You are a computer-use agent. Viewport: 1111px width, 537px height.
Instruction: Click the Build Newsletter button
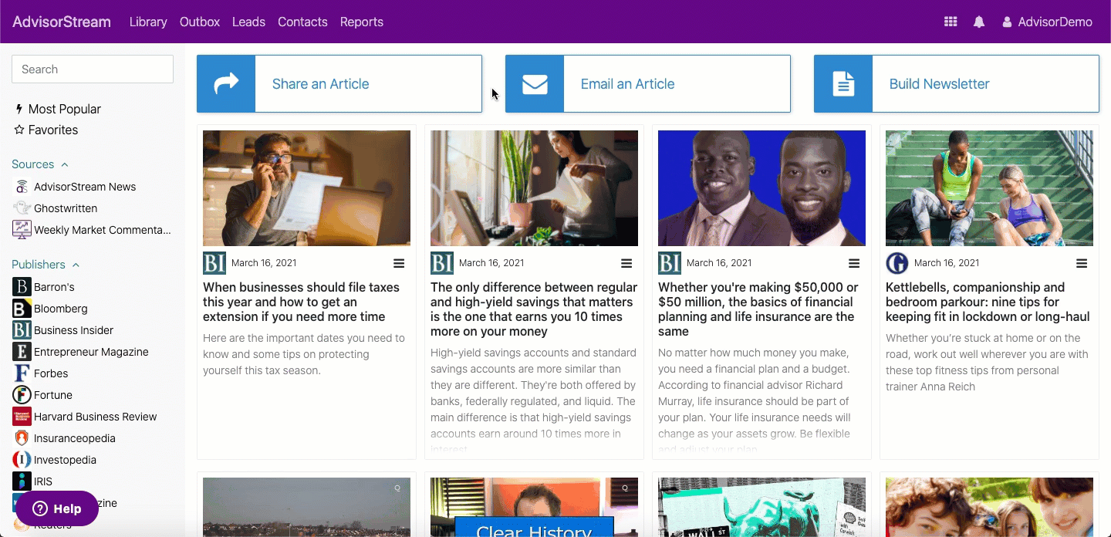957,83
